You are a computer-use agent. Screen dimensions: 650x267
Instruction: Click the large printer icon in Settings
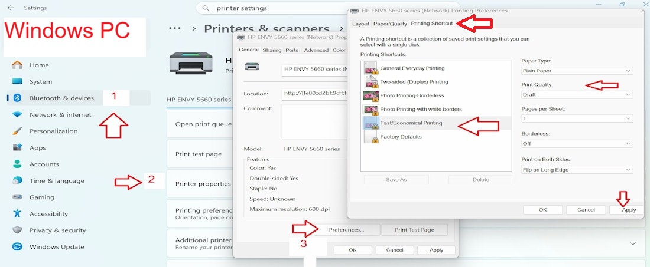191,63
